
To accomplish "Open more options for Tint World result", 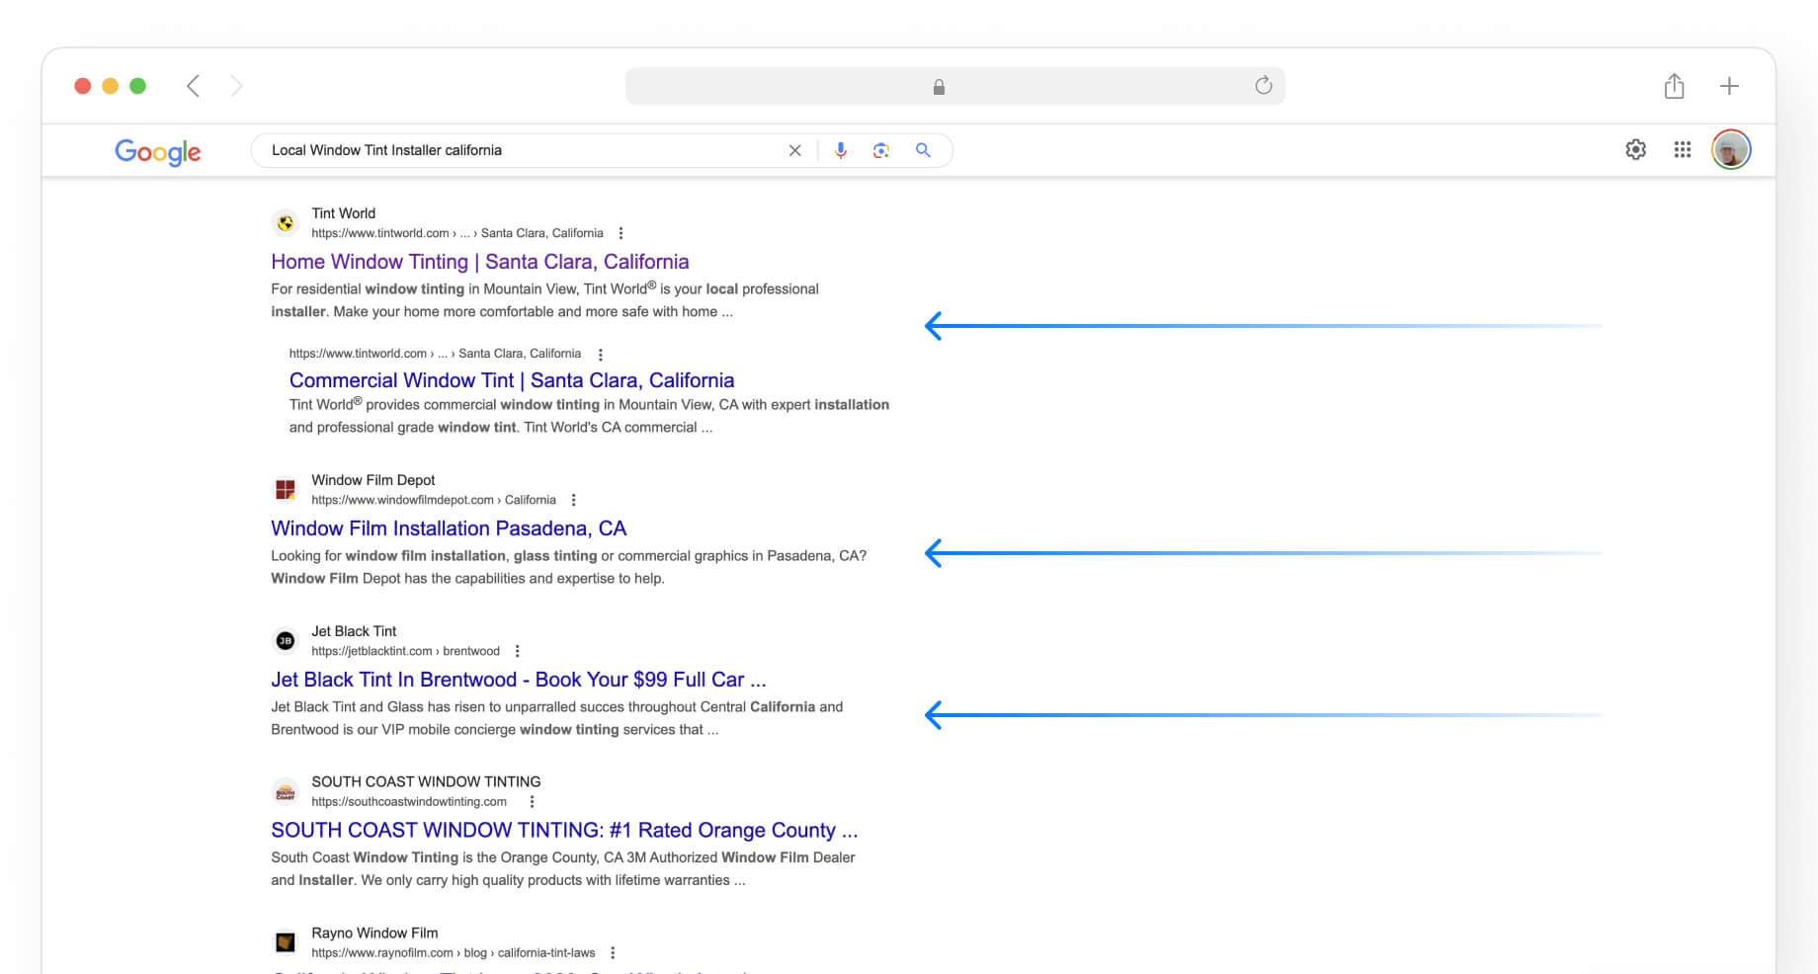I will click(x=620, y=233).
